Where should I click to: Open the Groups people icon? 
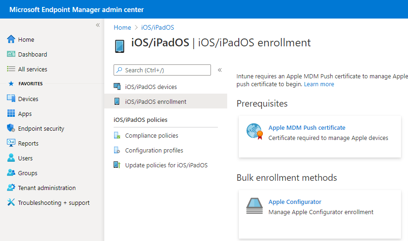tap(11, 173)
